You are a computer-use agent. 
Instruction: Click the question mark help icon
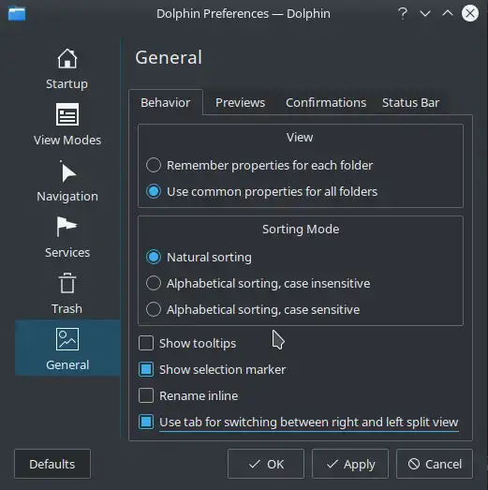(403, 14)
